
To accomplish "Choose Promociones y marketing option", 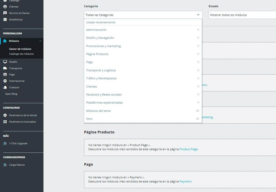I will pos(143,46).
